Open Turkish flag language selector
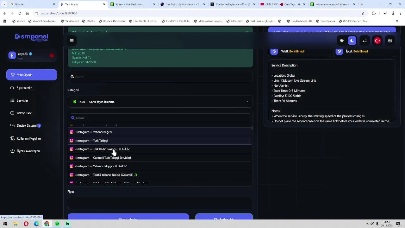405x228 pixels. (377, 41)
